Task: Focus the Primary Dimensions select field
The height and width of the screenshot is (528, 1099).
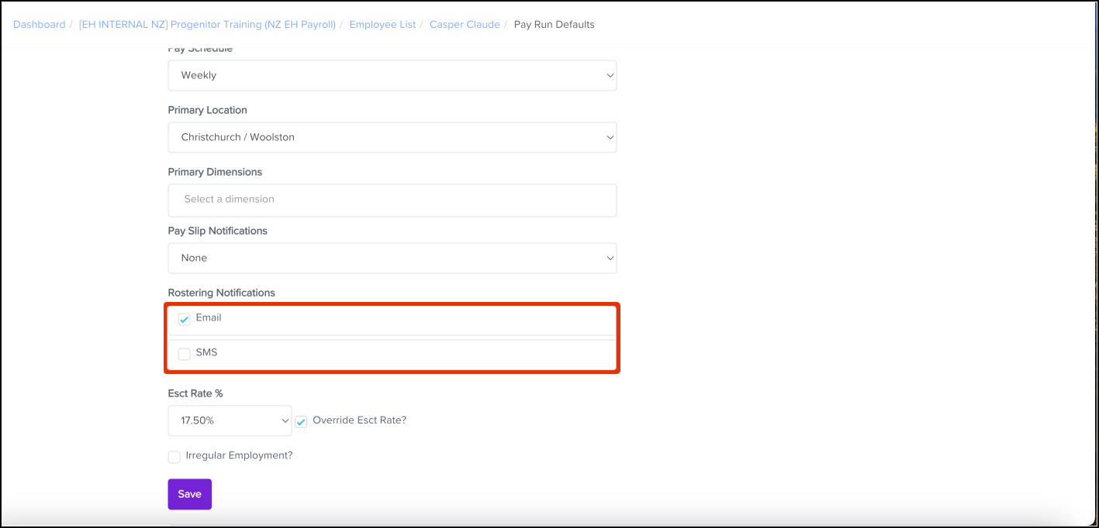Action: pos(392,200)
